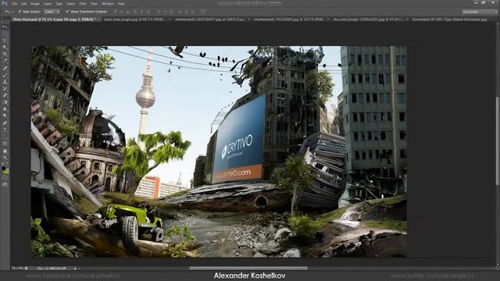The height and width of the screenshot is (281, 500).
Task: Toggle the Auto-Select checkbox
Action: point(20,12)
